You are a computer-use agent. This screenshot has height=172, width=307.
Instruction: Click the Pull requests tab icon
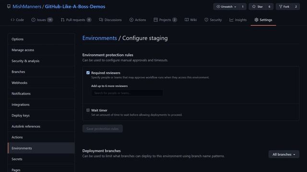[62, 20]
